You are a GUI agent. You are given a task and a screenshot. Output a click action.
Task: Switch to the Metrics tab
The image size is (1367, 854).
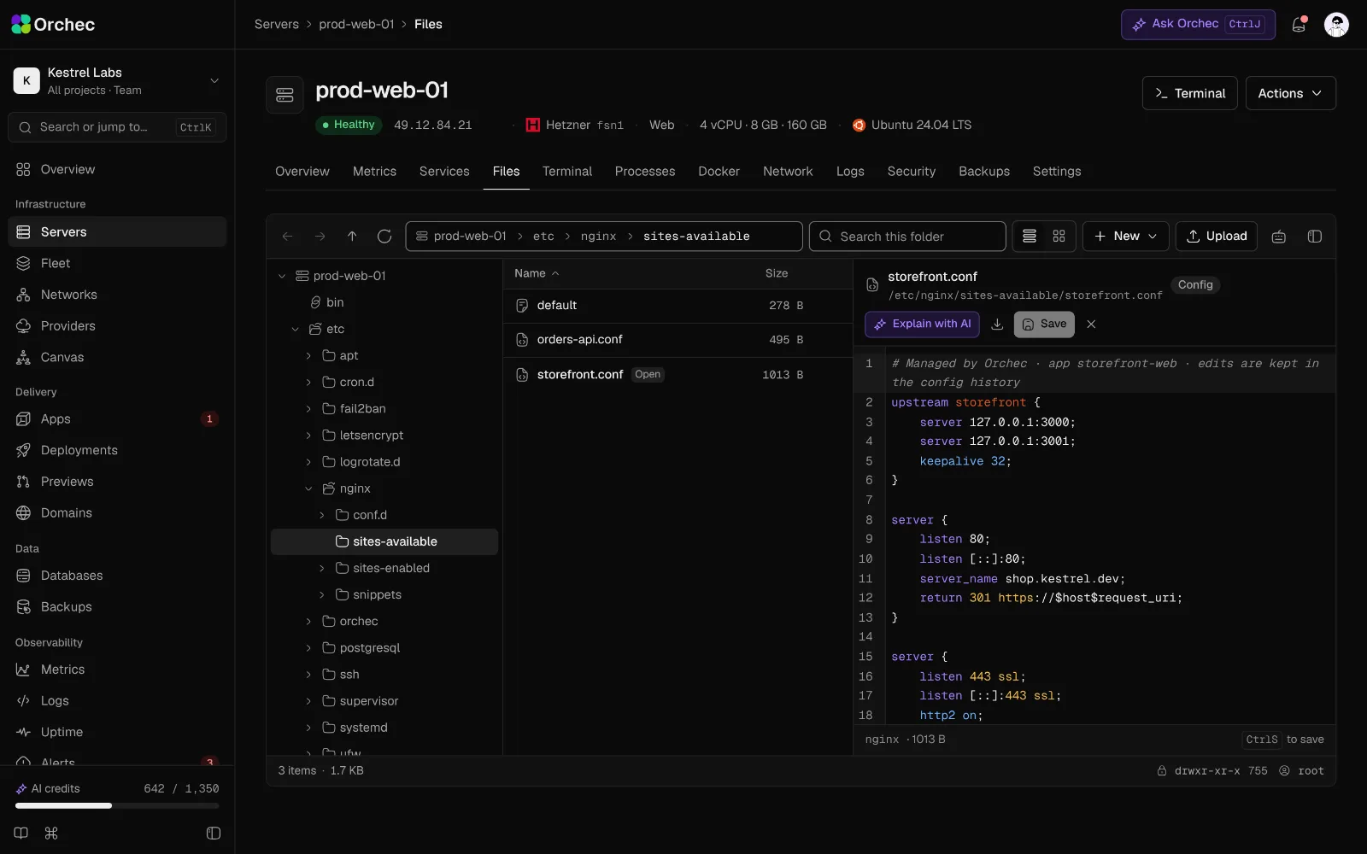click(x=374, y=172)
